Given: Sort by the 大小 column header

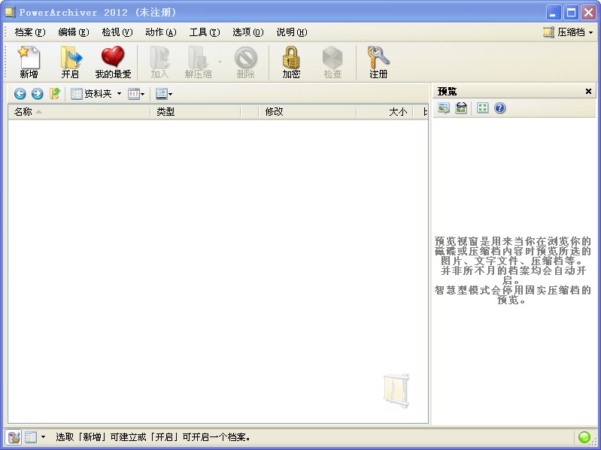Looking at the screenshot, I should click(384, 112).
